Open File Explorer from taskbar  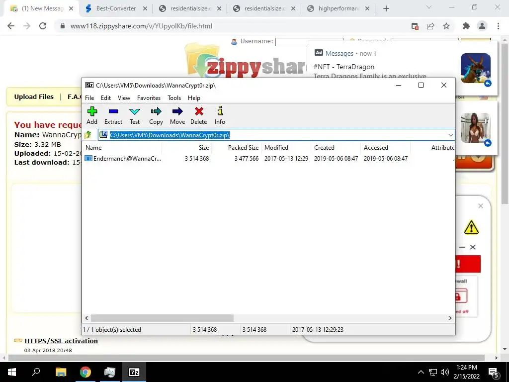click(61, 372)
